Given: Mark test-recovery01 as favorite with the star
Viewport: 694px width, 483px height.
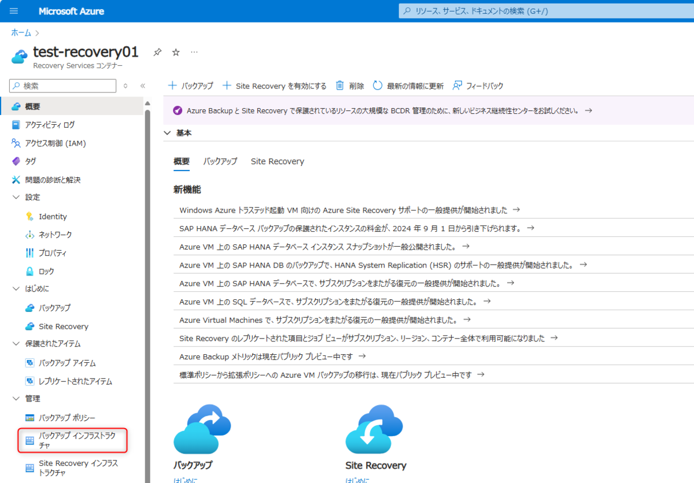Looking at the screenshot, I should tap(176, 53).
